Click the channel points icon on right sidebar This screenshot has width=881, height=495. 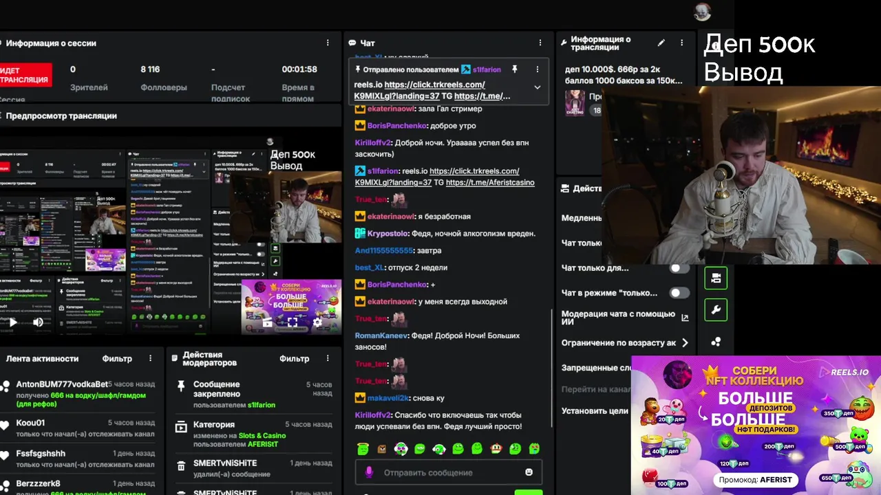coord(716,342)
